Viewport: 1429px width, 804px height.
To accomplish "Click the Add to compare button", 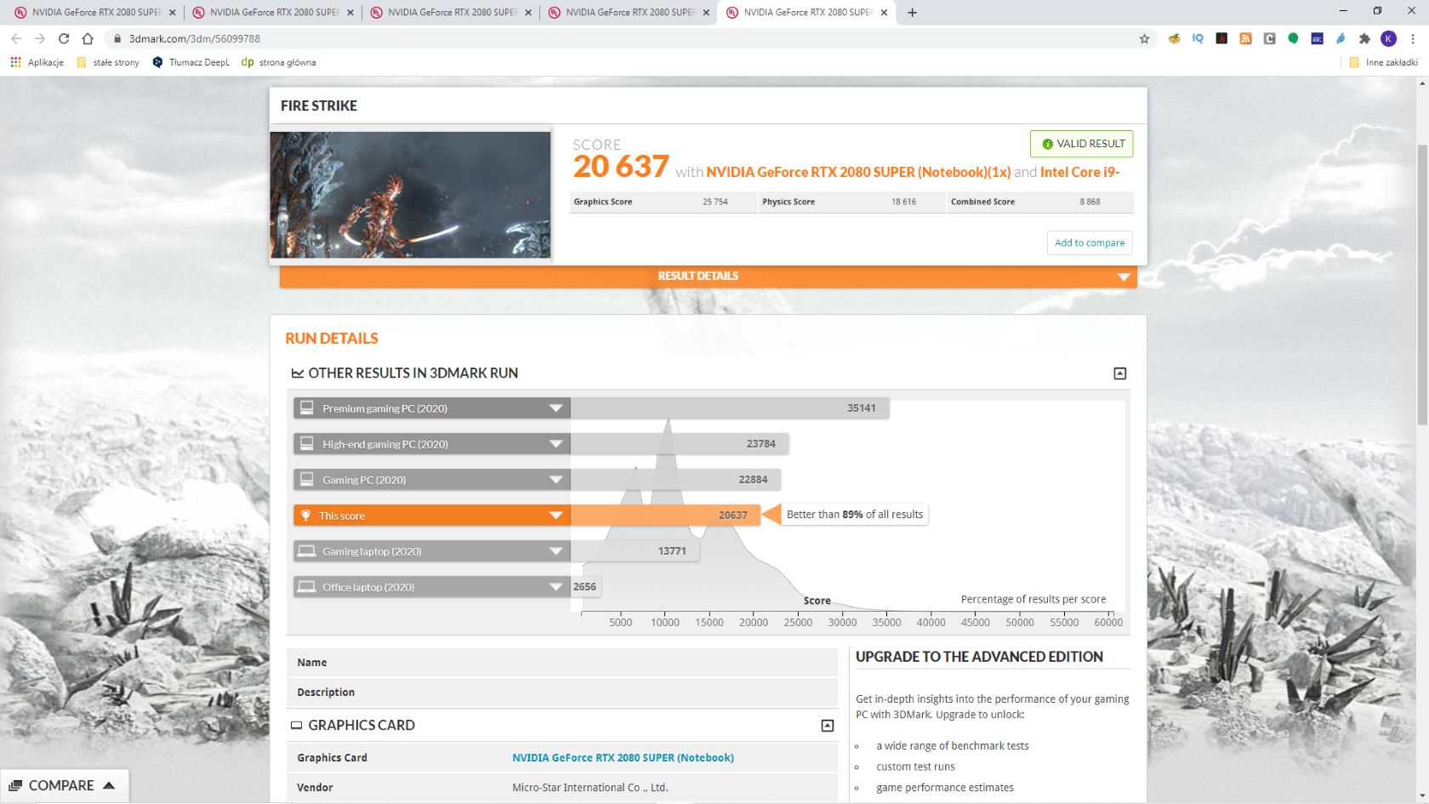I will [1089, 242].
